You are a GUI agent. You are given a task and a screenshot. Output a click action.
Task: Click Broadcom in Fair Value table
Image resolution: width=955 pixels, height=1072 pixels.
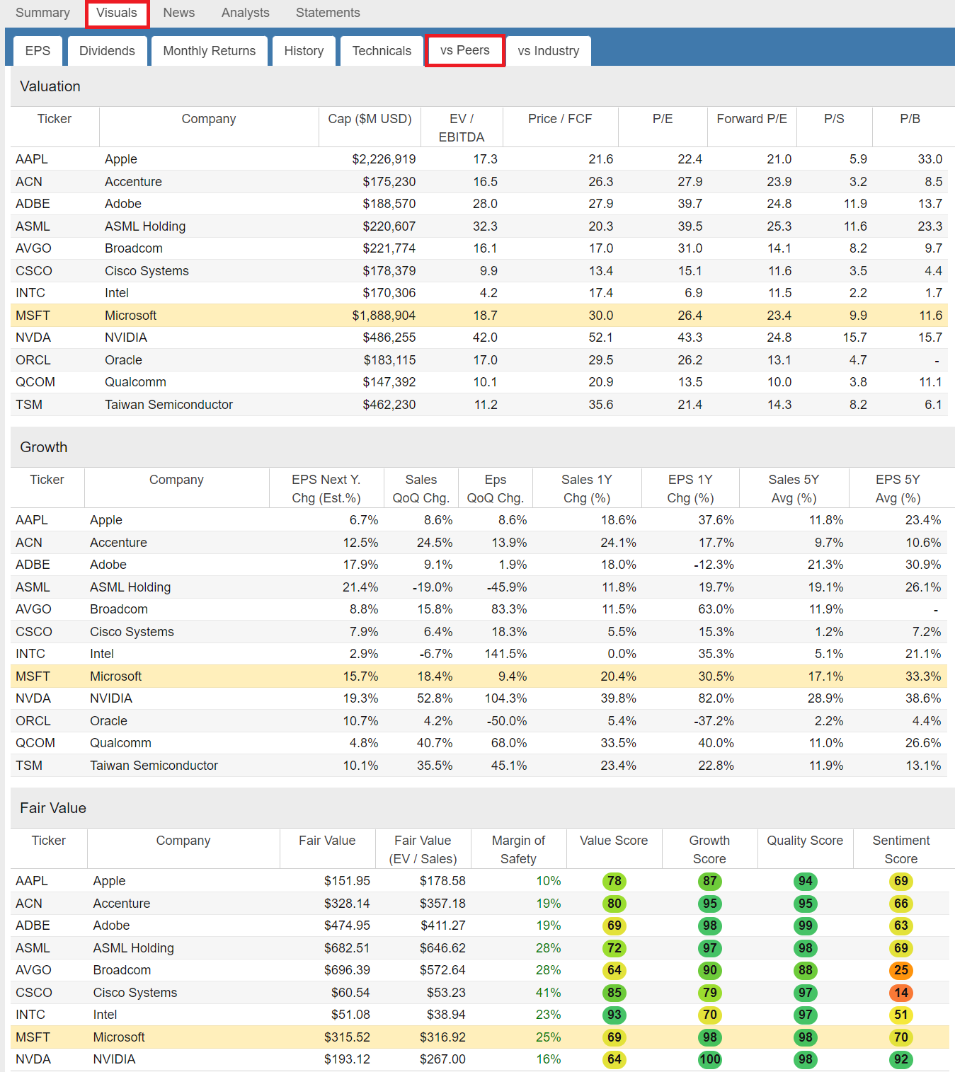tap(122, 970)
